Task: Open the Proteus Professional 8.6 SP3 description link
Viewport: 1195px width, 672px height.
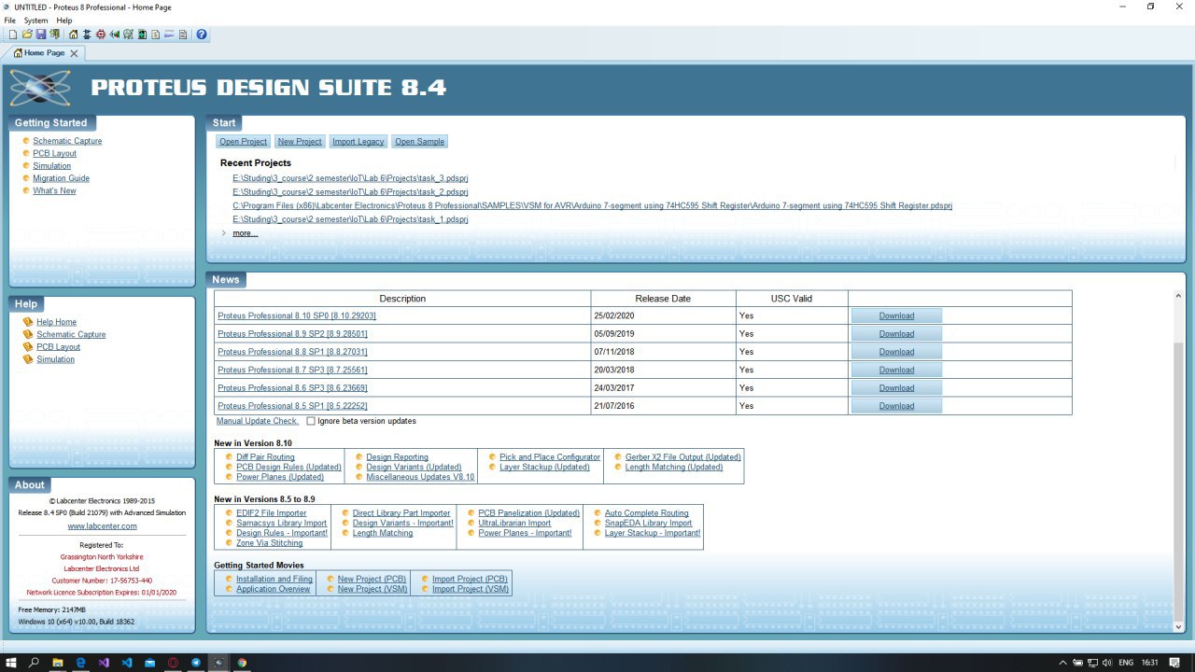Action: point(292,388)
